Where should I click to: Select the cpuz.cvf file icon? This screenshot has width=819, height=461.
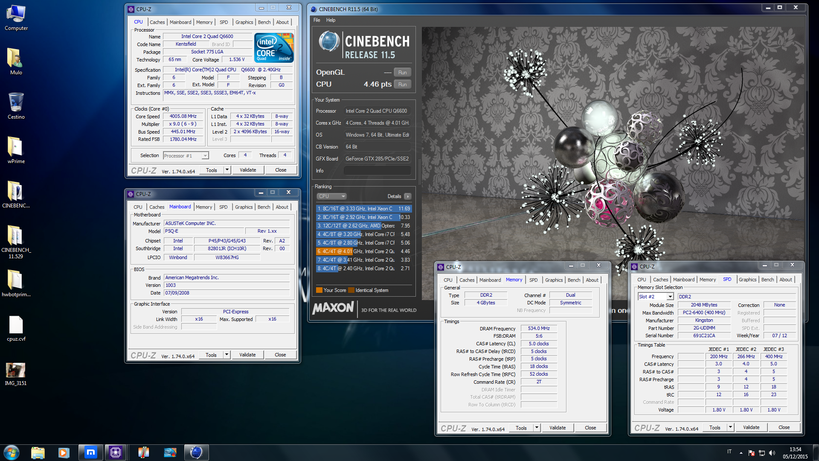(x=16, y=329)
